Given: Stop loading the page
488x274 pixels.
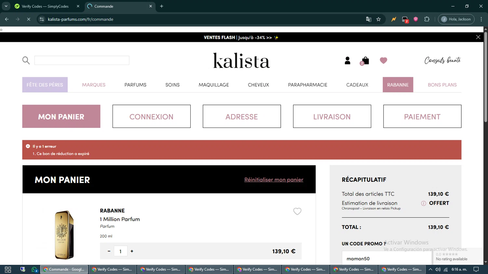Looking at the screenshot, I should tap(29, 19).
